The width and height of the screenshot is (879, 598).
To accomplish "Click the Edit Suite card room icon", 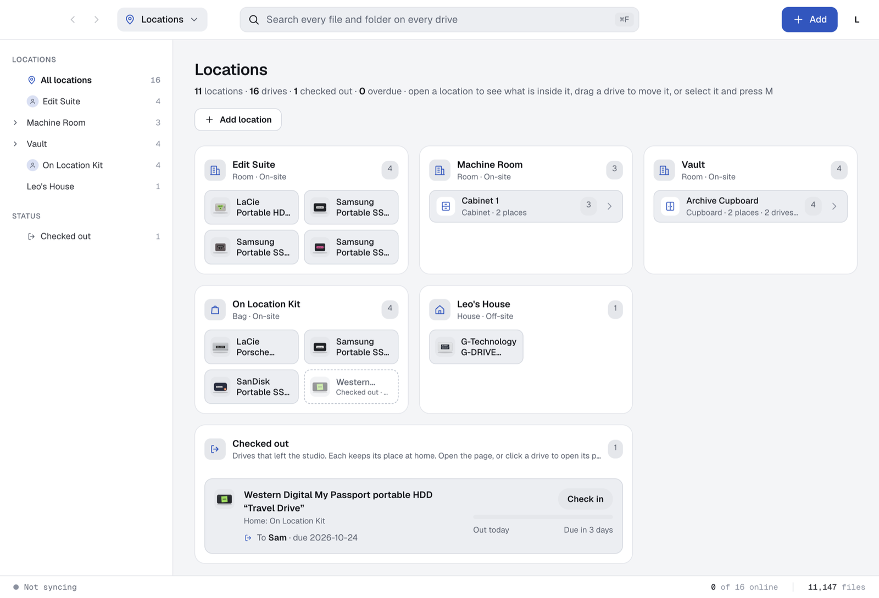I will [x=215, y=170].
